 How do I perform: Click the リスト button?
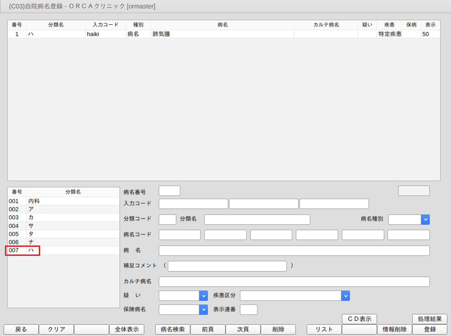324,329
